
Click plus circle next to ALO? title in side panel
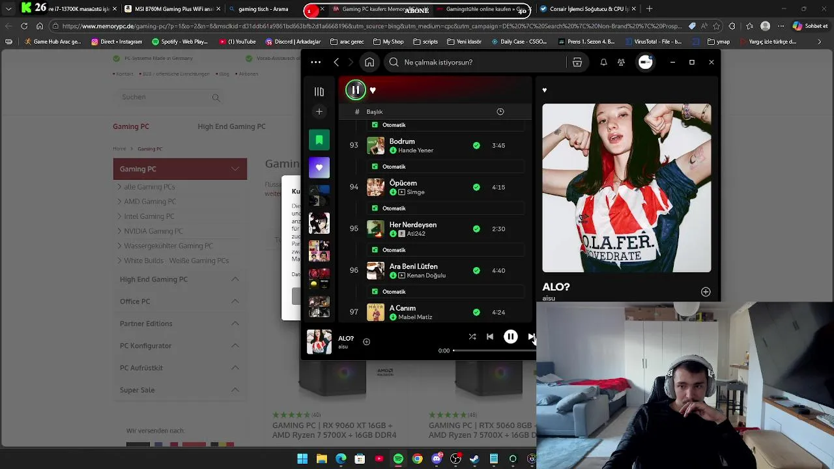tap(706, 292)
